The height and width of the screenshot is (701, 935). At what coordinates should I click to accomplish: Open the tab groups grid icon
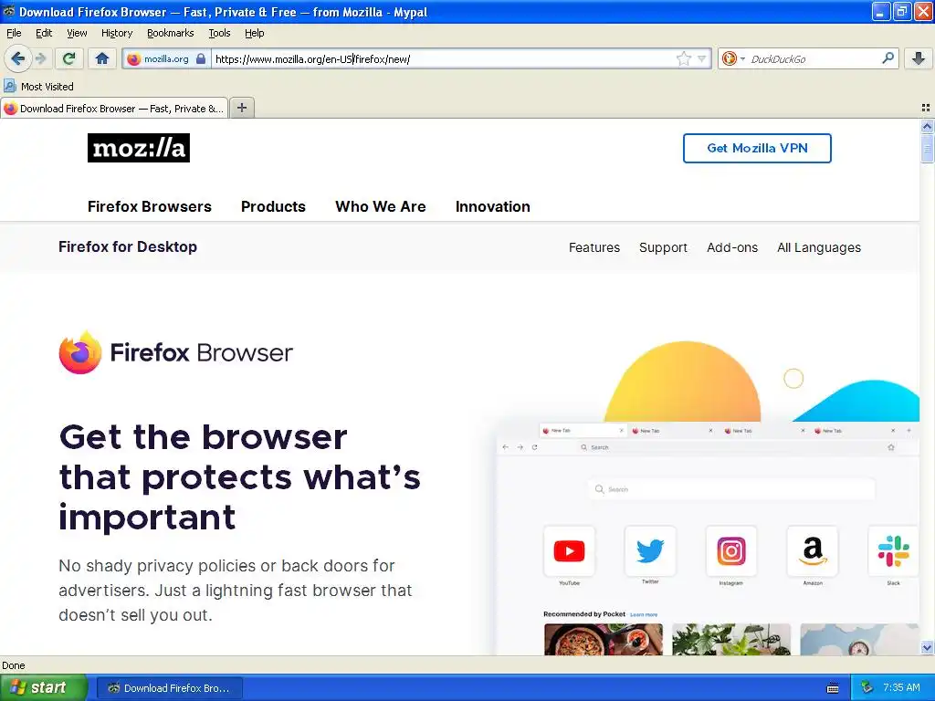(926, 108)
